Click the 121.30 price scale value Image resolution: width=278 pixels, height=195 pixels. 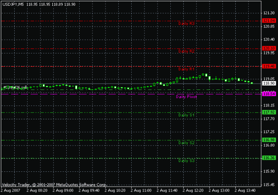(x=269, y=13)
